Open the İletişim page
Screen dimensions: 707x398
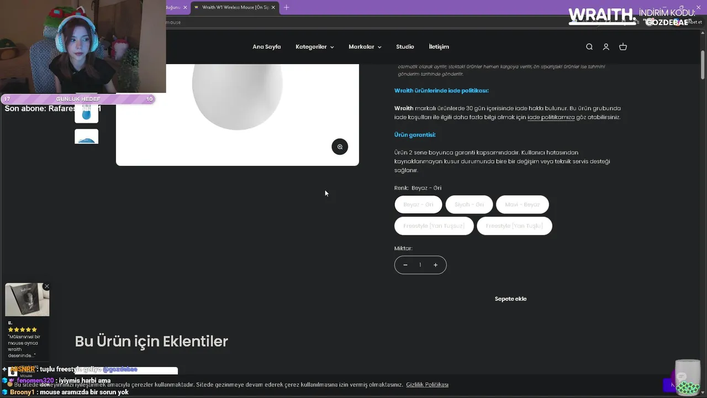pos(439,47)
